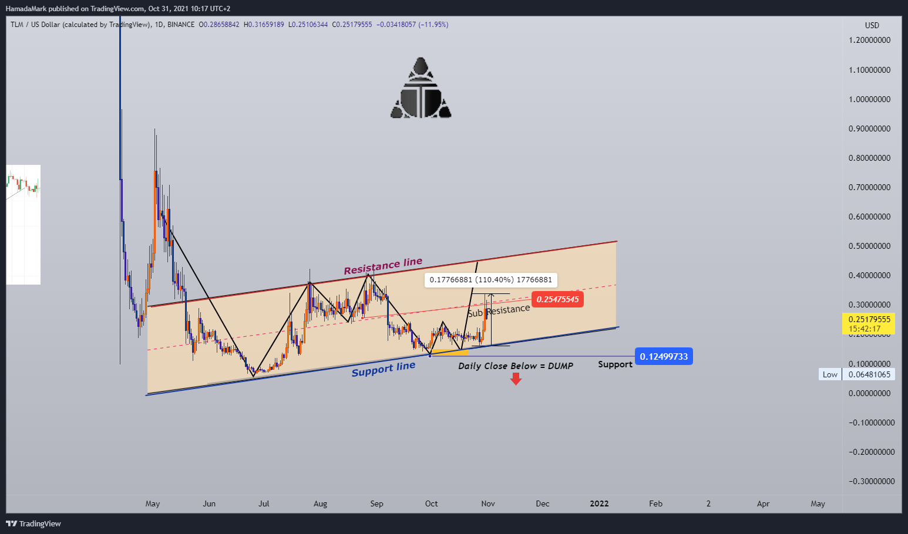Click the Aug label on time axis
The width and height of the screenshot is (908, 534).
click(320, 503)
